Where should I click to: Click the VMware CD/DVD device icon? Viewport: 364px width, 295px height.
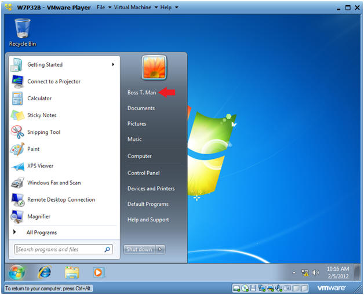point(245,288)
